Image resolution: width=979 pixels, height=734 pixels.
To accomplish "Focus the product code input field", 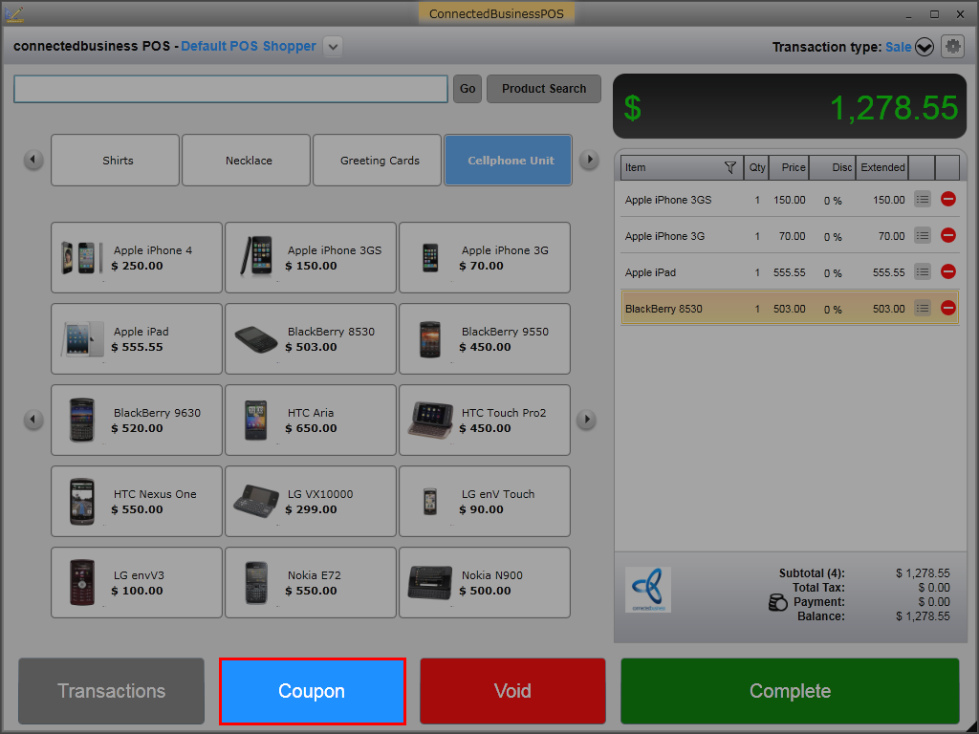I will [230, 89].
